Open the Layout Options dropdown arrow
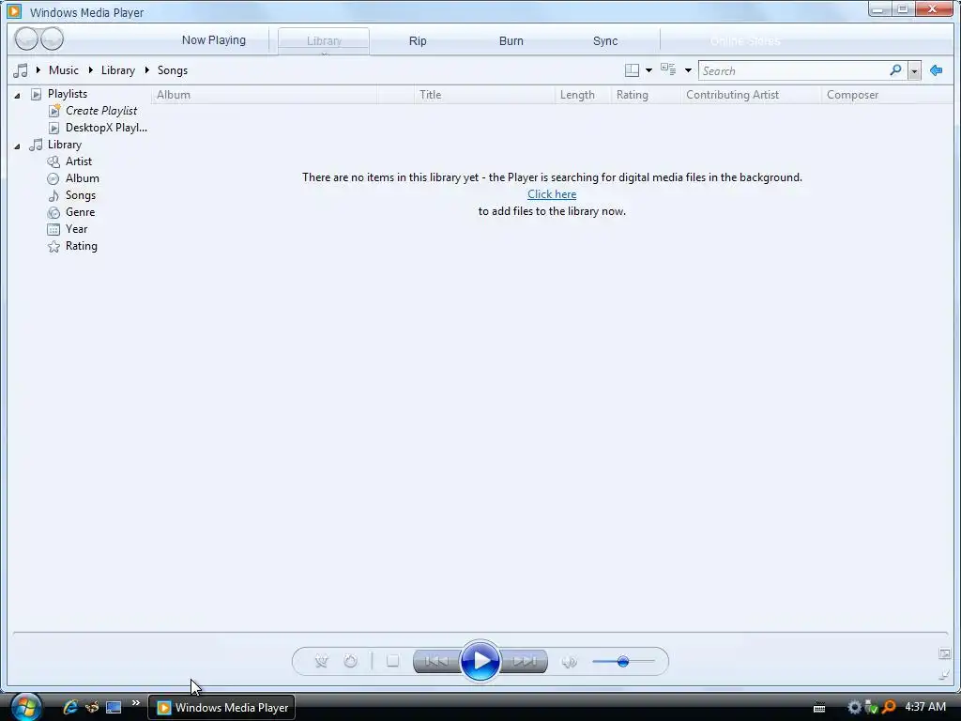The height and width of the screenshot is (721, 961). pyautogui.click(x=649, y=70)
